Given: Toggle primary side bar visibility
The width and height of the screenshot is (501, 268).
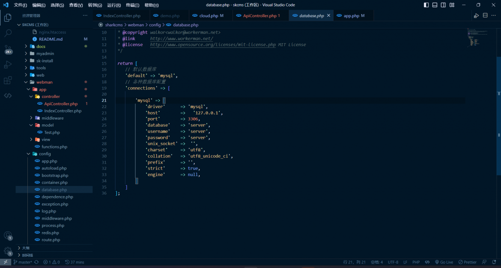Looking at the screenshot, I should pyautogui.click(x=426, y=5).
